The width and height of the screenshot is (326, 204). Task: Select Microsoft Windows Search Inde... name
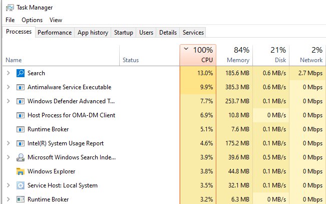[x=72, y=157]
